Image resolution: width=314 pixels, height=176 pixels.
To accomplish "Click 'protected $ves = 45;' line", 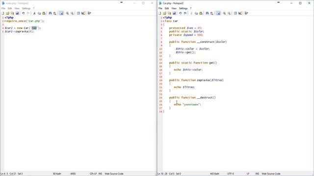I will (185, 28).
